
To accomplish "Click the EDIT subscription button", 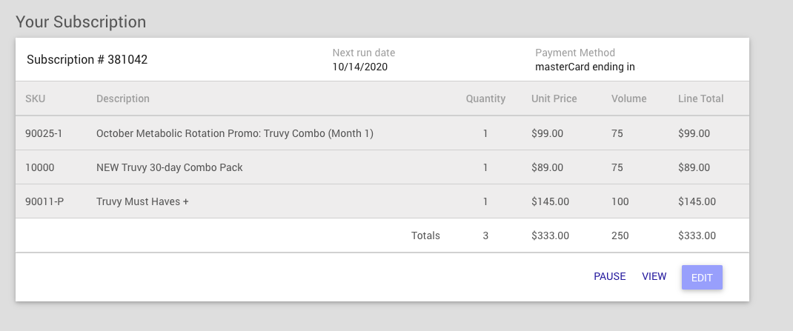I will (702, 278).
